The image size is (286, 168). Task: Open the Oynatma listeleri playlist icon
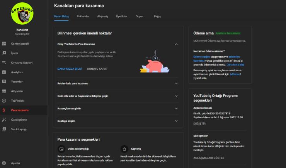pos(4,62)
